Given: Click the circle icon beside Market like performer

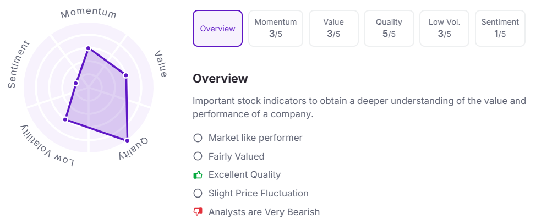Looking at the screenshot, I should tap(198, 138).
